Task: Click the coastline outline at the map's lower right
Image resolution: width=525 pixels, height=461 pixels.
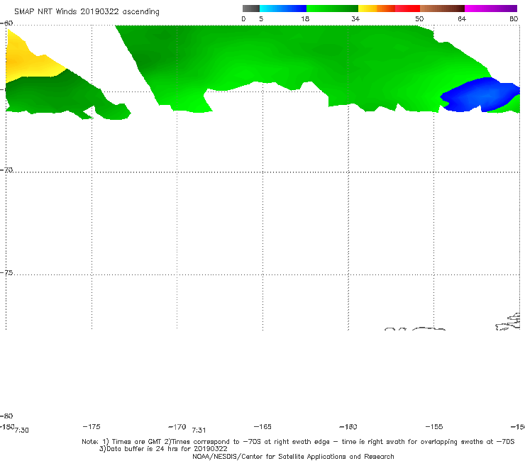Action: 508,322
